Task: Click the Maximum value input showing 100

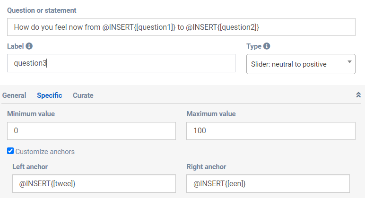Action: (271, 131)
